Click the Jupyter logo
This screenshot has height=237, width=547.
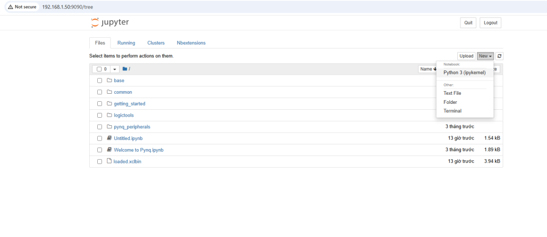point(110,22)
